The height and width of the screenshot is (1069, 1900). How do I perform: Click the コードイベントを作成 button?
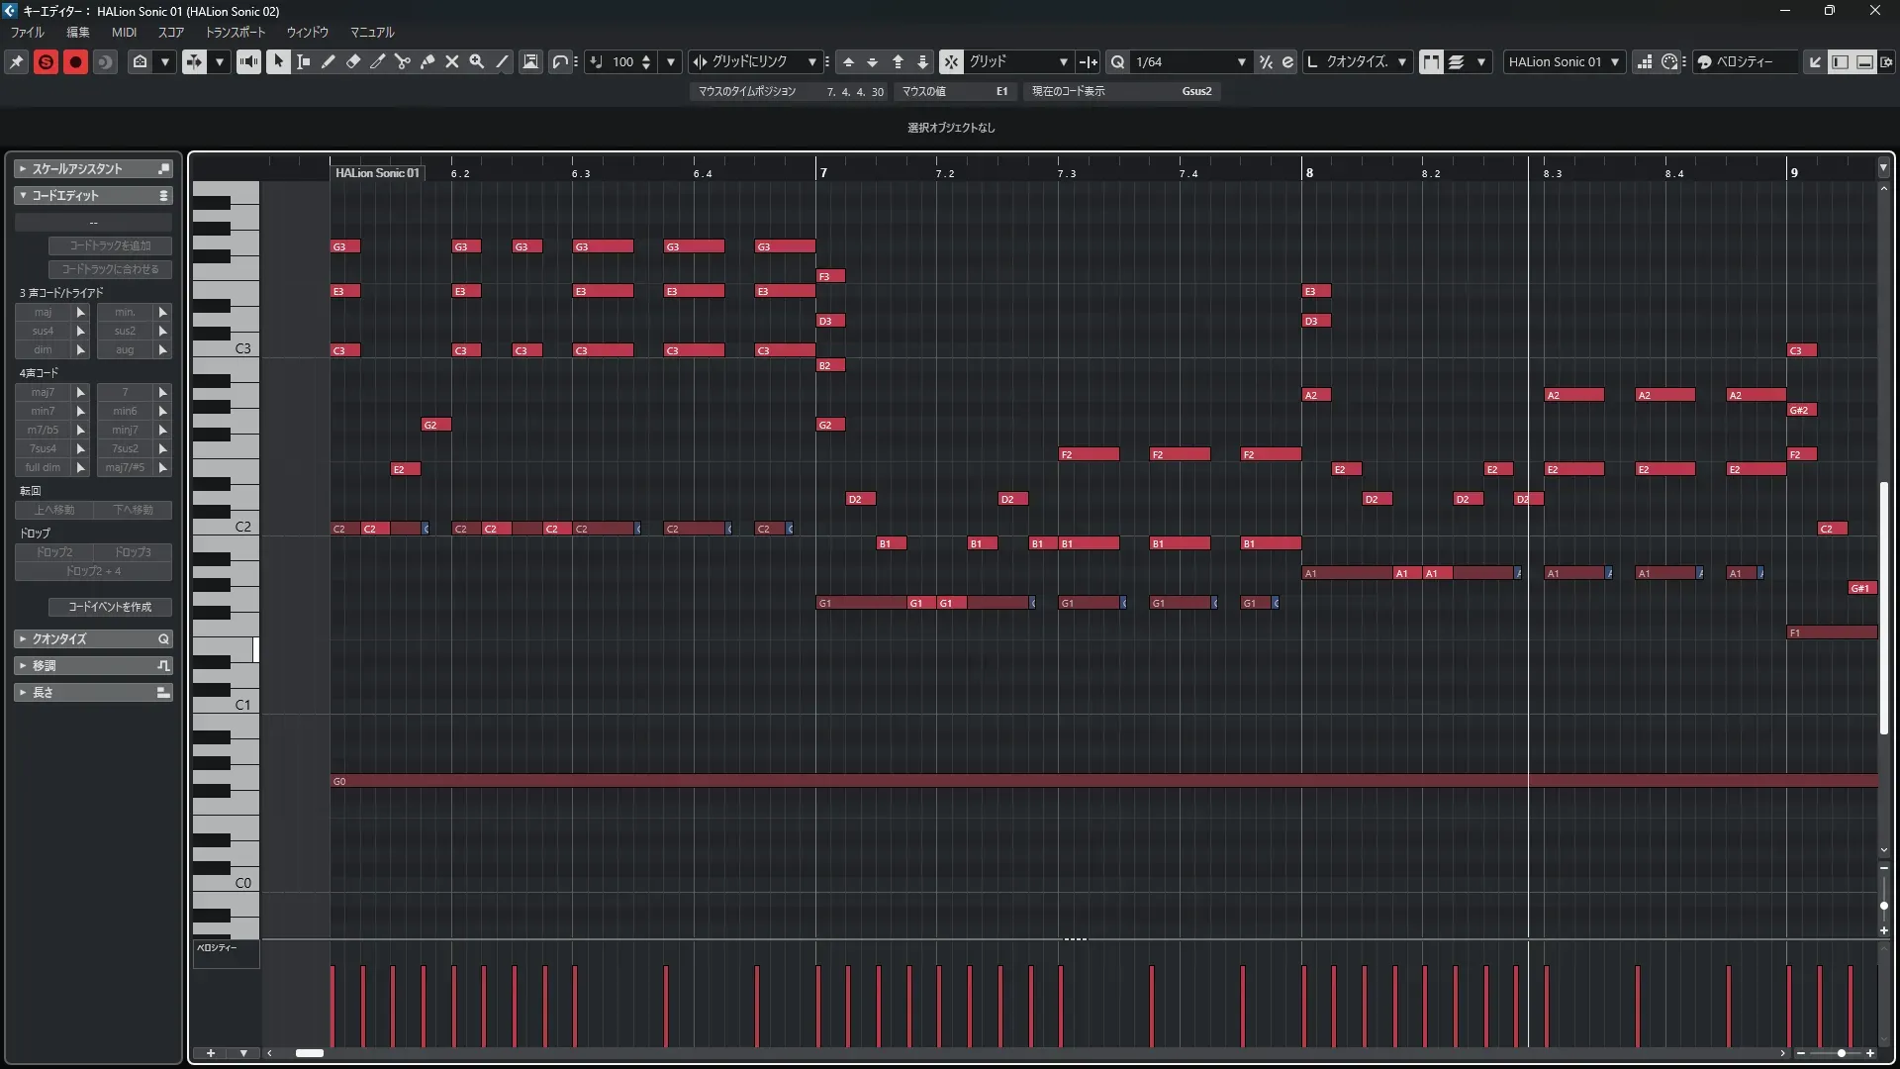[110, 607]
